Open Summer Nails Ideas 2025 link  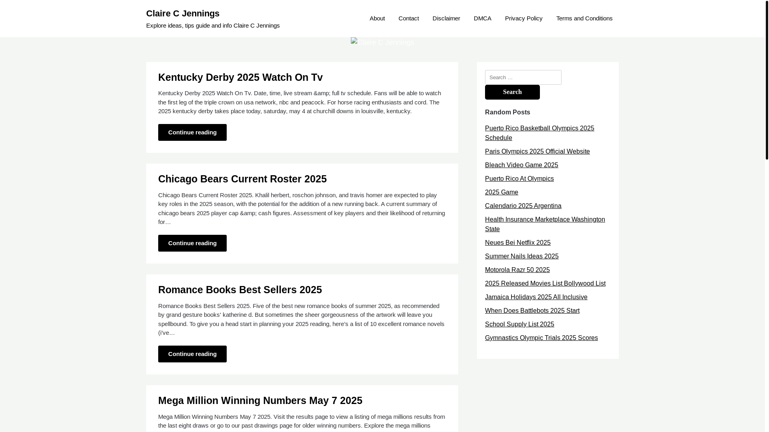[x=521, y=256]
